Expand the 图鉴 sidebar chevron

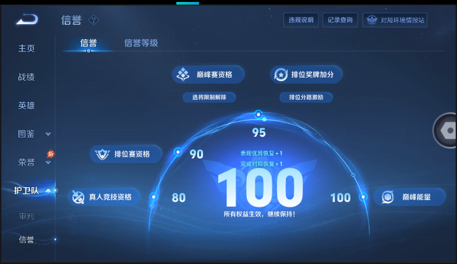click(48, 134)
